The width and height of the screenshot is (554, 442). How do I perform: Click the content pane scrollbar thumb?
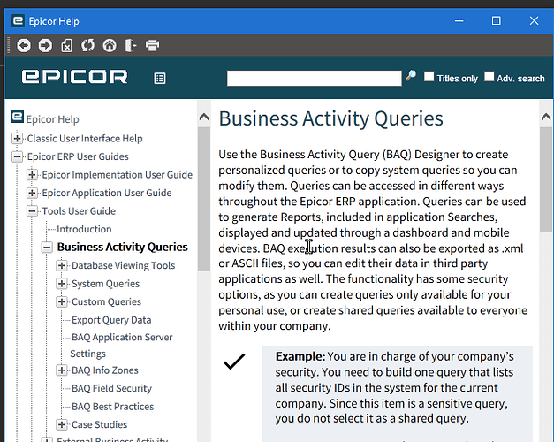[546, 179]
